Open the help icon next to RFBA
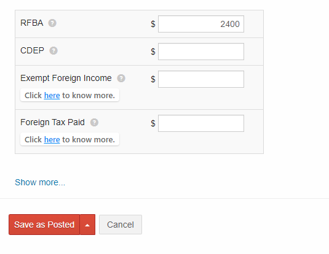 click(x=52, y=23)
